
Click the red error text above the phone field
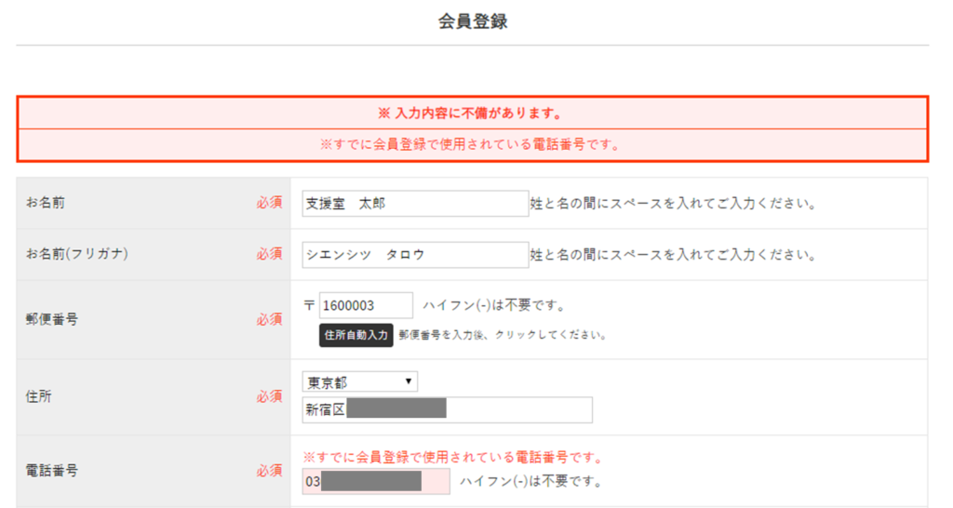(454, 458)
